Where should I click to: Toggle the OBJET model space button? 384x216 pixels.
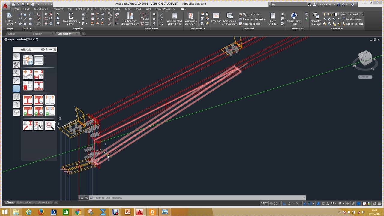264,203
